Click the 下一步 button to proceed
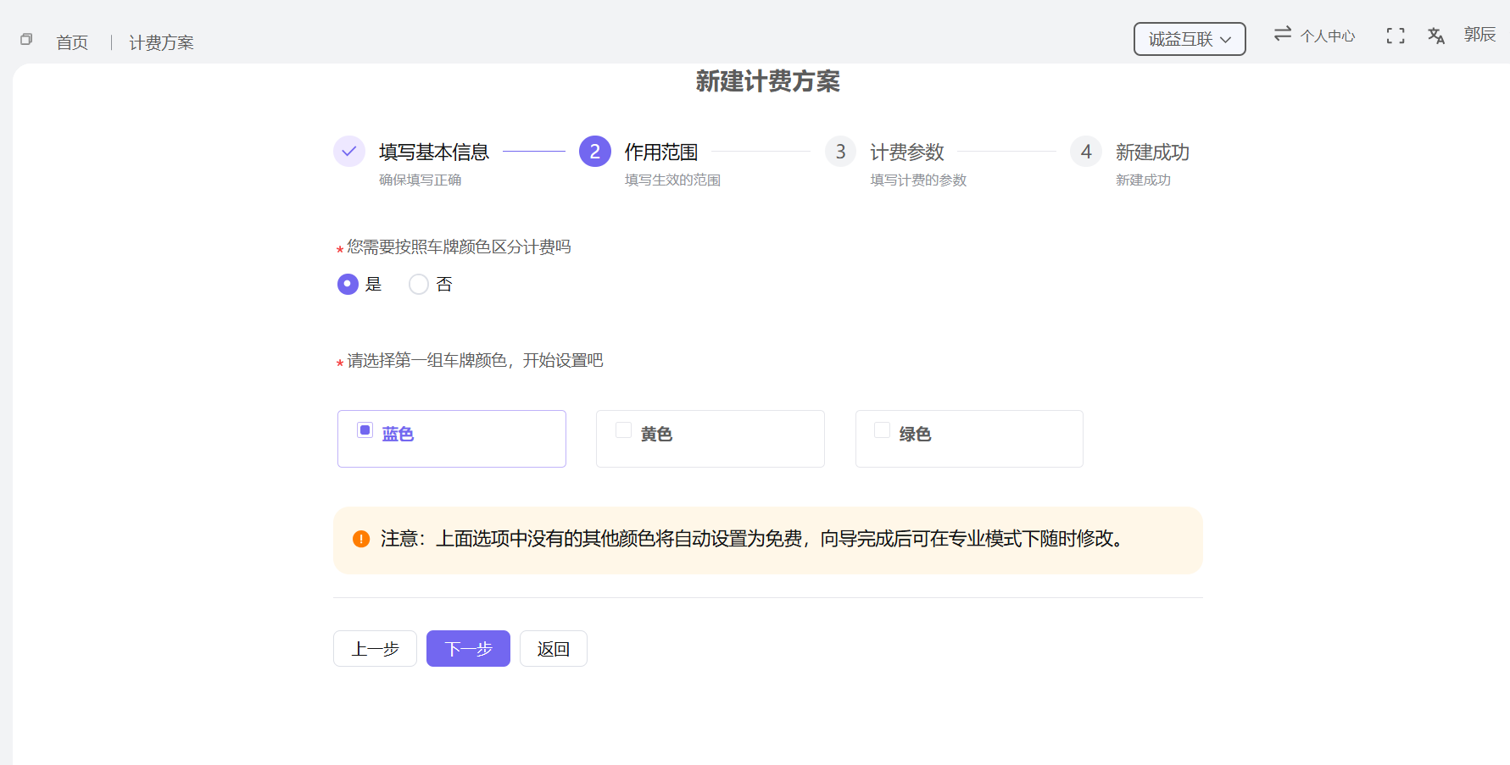 467,648
